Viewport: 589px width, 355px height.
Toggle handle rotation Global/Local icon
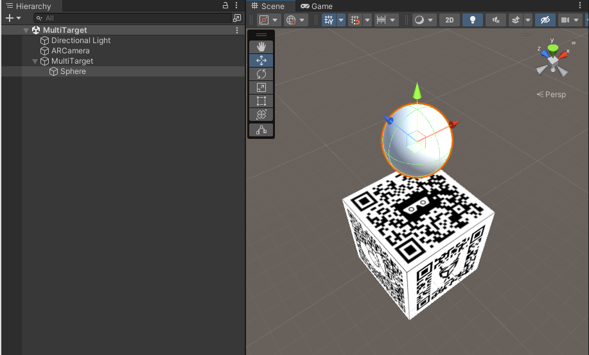click(291, 20)
